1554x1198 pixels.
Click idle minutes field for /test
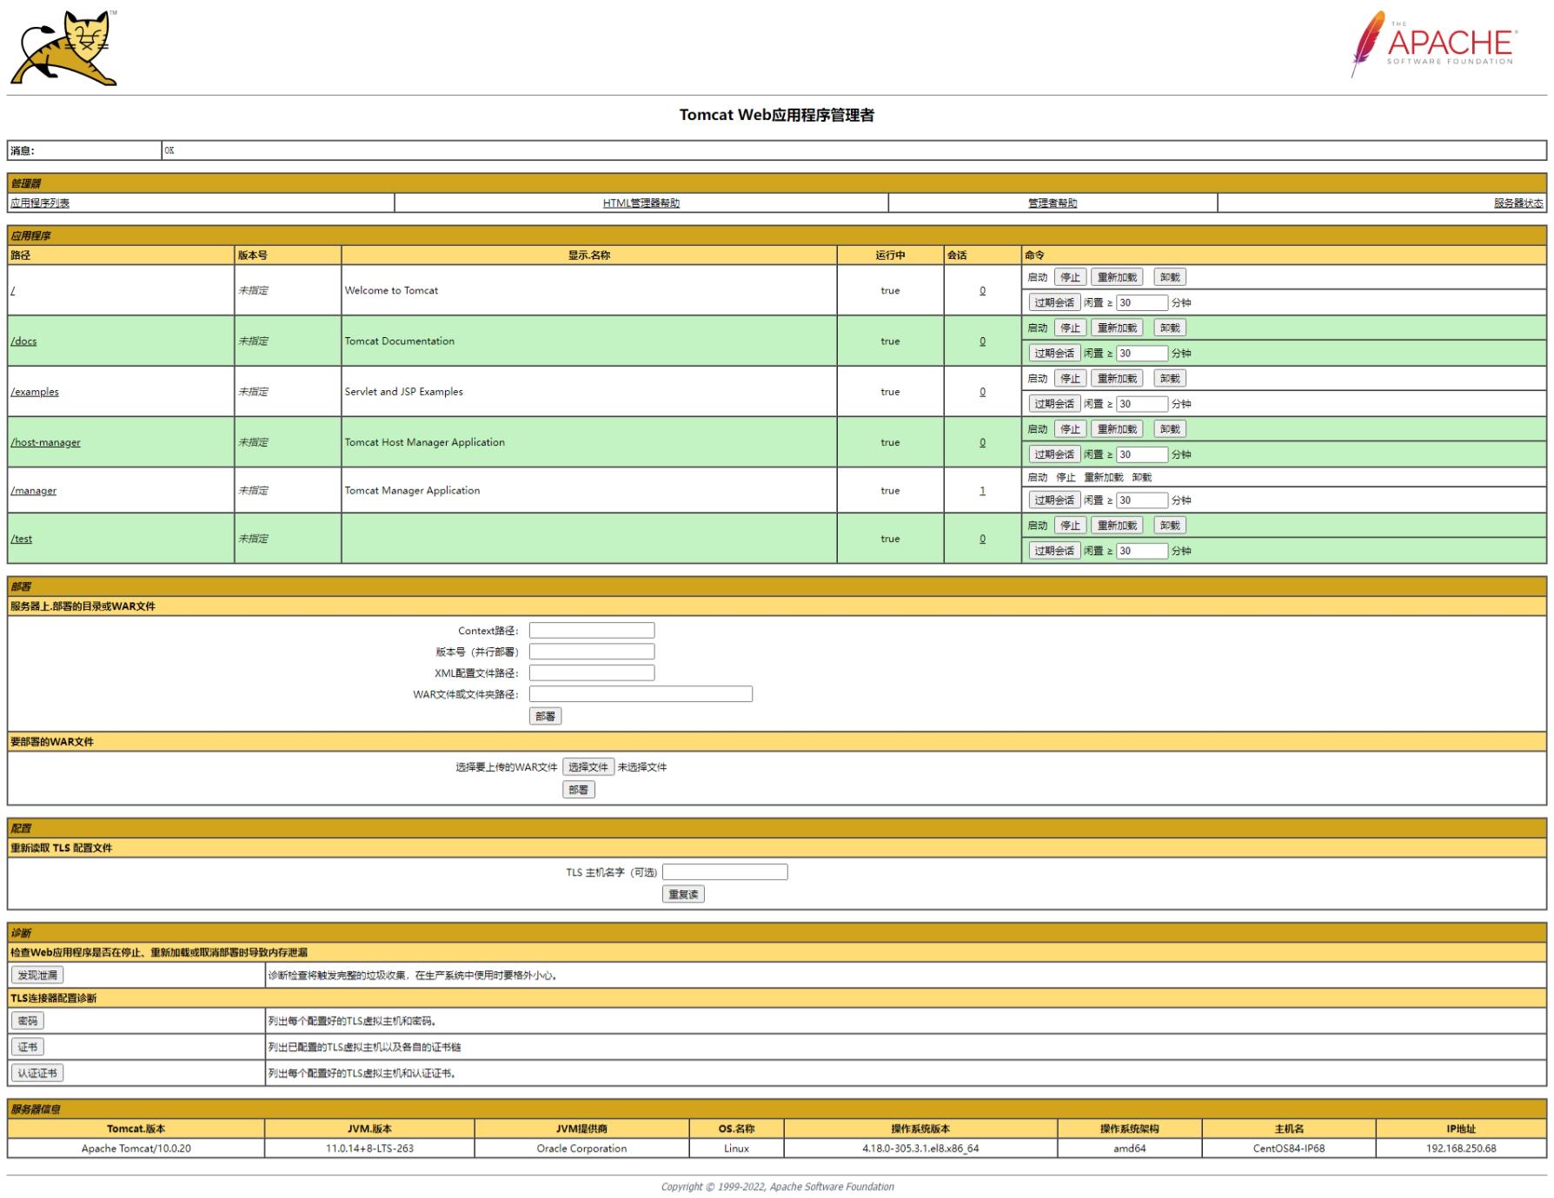tap(1142, 550)
